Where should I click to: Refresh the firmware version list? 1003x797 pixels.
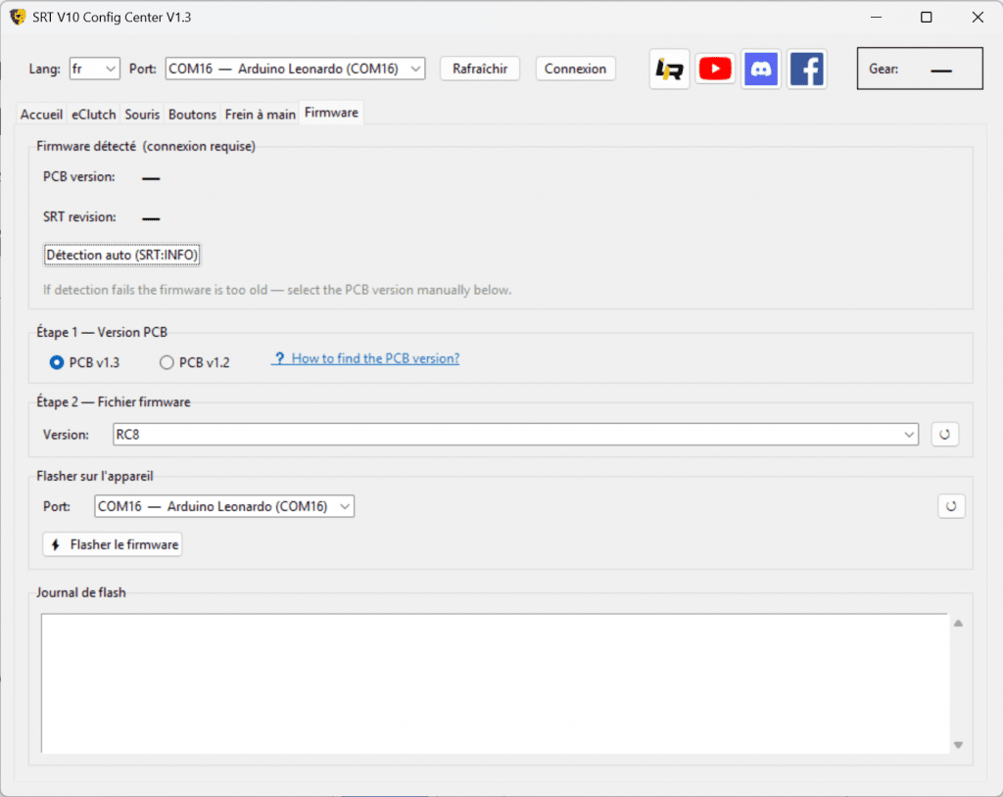pos(944,434)
